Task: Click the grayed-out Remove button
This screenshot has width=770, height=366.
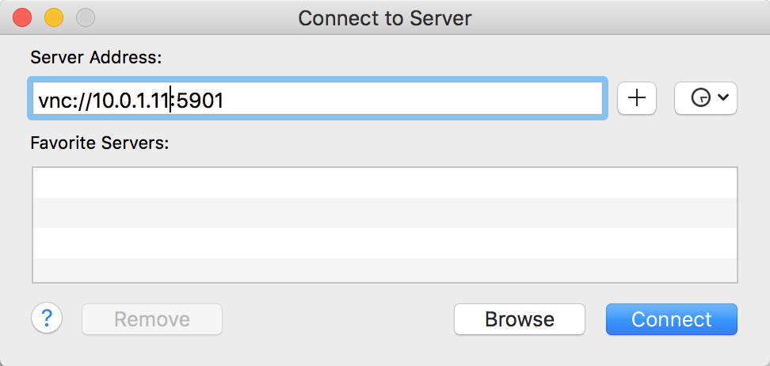Action: [x=152, y=319]
